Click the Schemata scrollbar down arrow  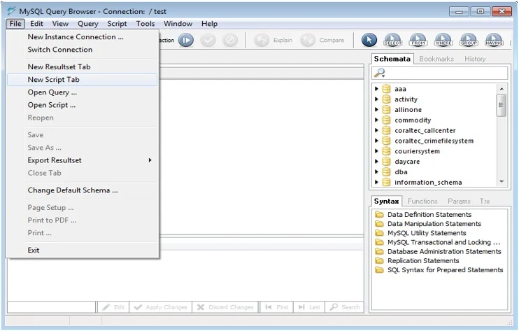[x=501, y=182]
